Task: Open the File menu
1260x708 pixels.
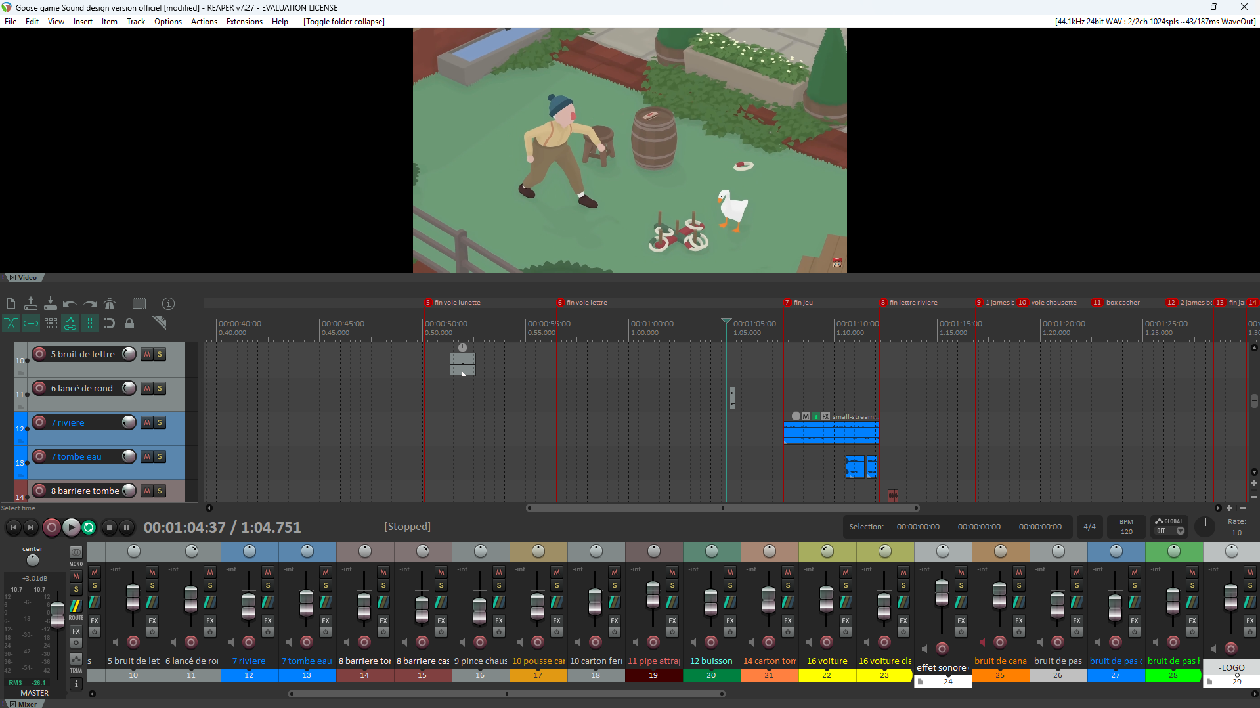Action: [11, 22]
